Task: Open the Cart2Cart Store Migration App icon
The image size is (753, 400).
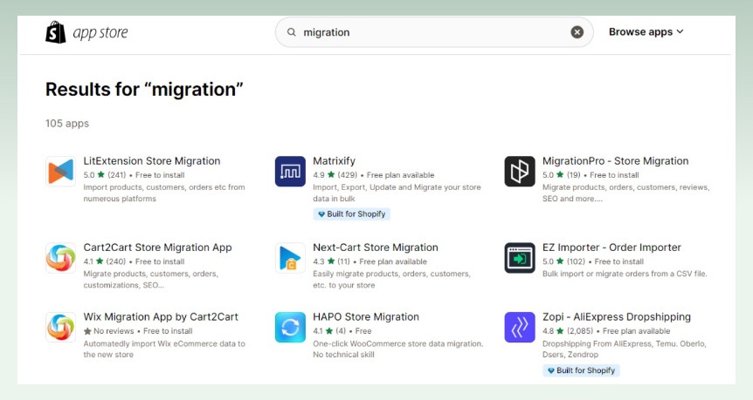Action: [60, 258]
